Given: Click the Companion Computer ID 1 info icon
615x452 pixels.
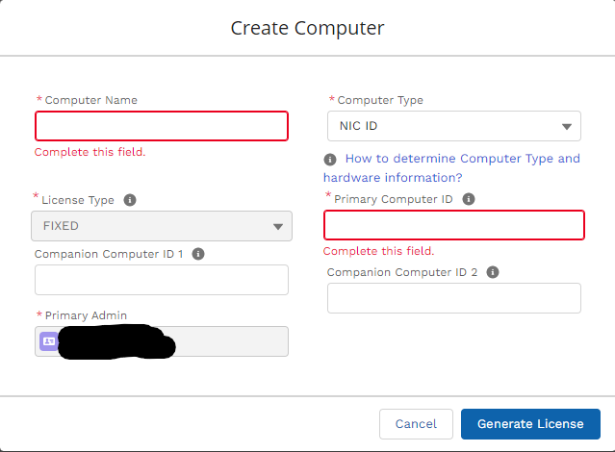Looking at the screenshot, I should [198, 254].
